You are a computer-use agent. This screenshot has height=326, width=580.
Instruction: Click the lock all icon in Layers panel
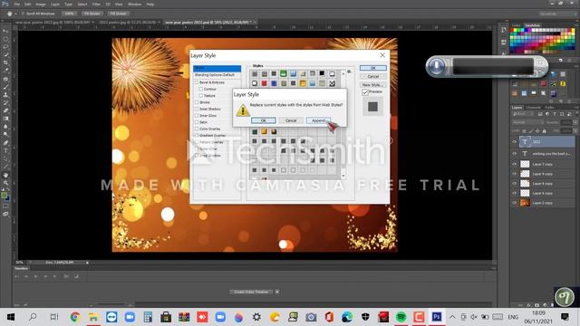coord(544,130)
